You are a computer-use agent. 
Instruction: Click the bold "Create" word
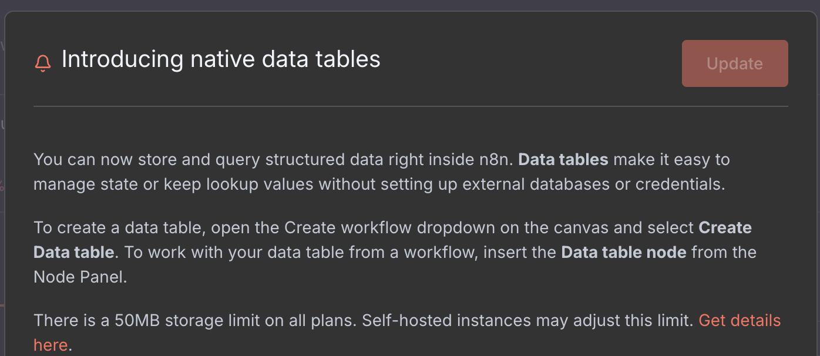tap(725, 228)
